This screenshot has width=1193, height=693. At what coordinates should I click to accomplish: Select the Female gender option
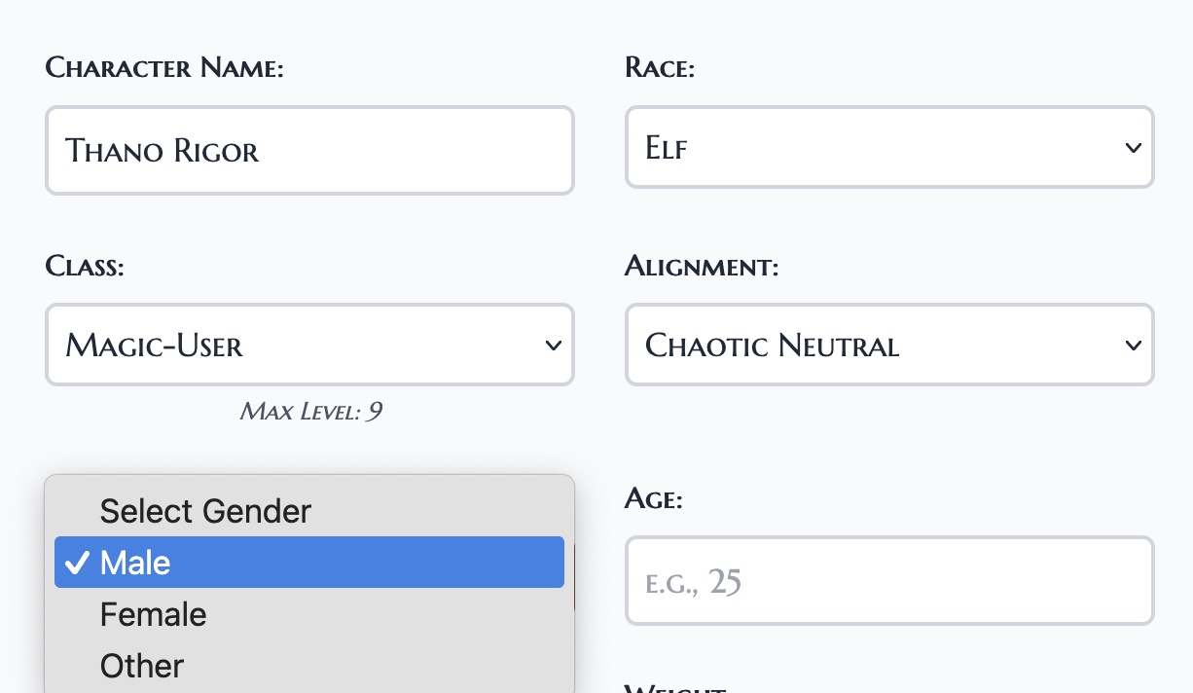point(154,614)
